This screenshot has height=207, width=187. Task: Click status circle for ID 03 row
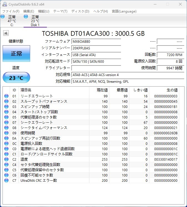[x=6, y=107]
